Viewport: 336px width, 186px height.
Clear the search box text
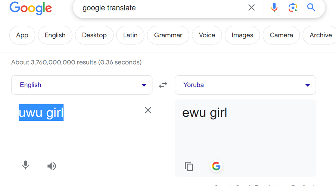(x=252, y=7)
